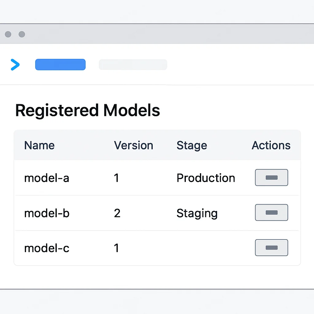Click the model-a name cell
The image size is (314, 314).
tap(47, 178)
